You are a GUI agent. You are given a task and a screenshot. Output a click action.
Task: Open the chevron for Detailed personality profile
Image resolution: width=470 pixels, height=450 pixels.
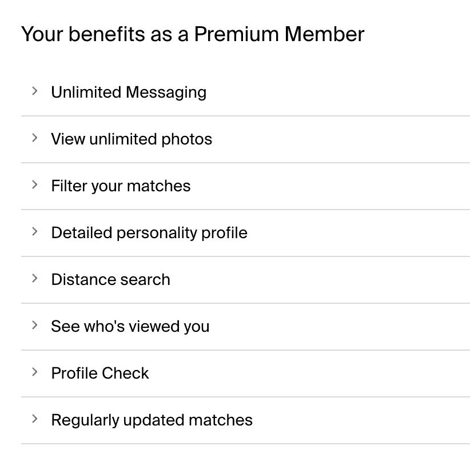pyautogui.click(x=35, y=232)
